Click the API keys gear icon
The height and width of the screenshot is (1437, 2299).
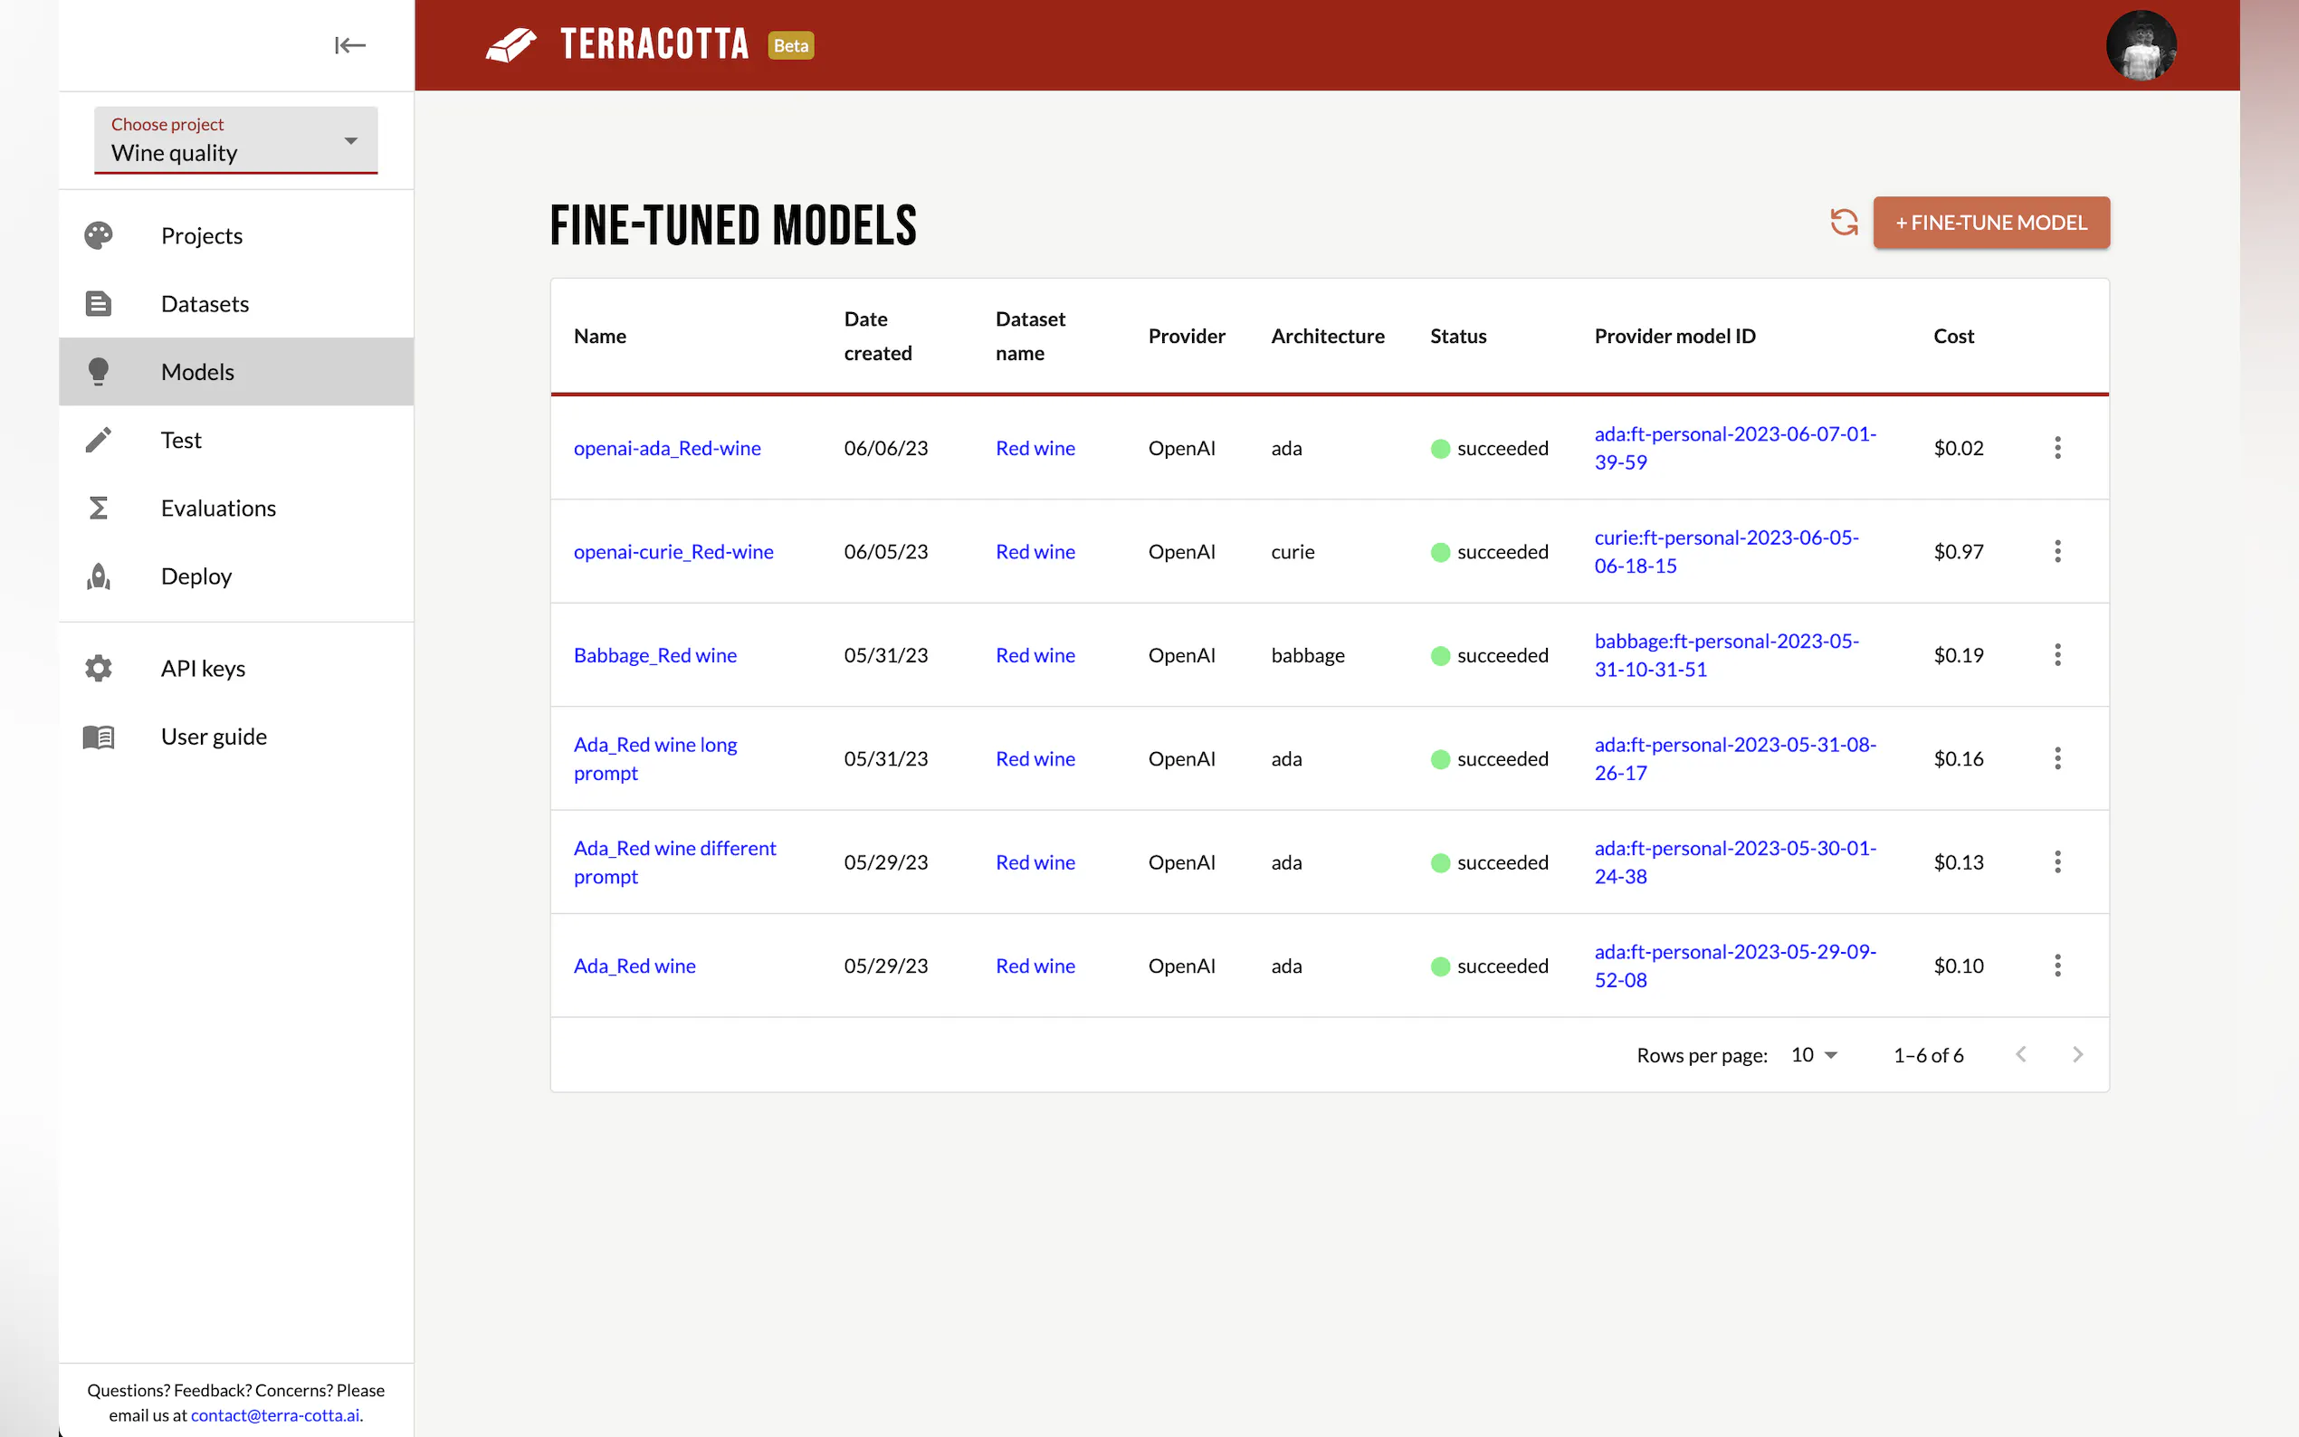point(98,668)
